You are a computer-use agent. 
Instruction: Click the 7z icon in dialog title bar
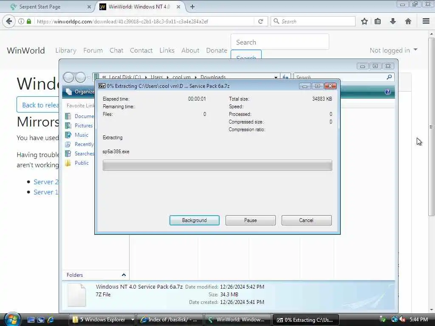(x=102, y=86)
